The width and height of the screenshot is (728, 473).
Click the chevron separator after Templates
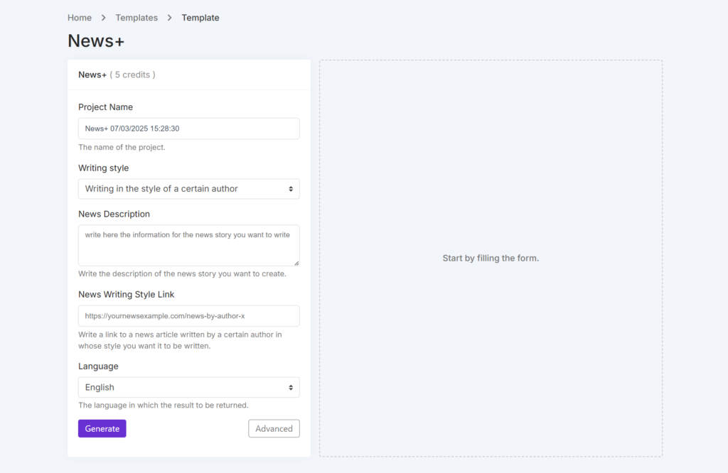click(170, 18)
